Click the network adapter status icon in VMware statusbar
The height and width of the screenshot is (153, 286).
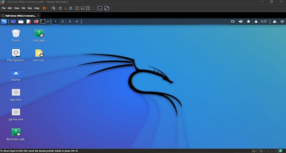(x=261, y=151)
